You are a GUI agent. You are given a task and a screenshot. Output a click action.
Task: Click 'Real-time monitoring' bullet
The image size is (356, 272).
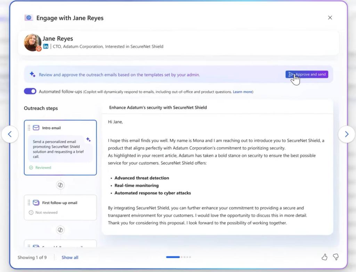(x=136, y=185)
